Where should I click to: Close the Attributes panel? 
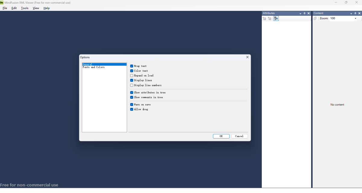click(309, 13)
